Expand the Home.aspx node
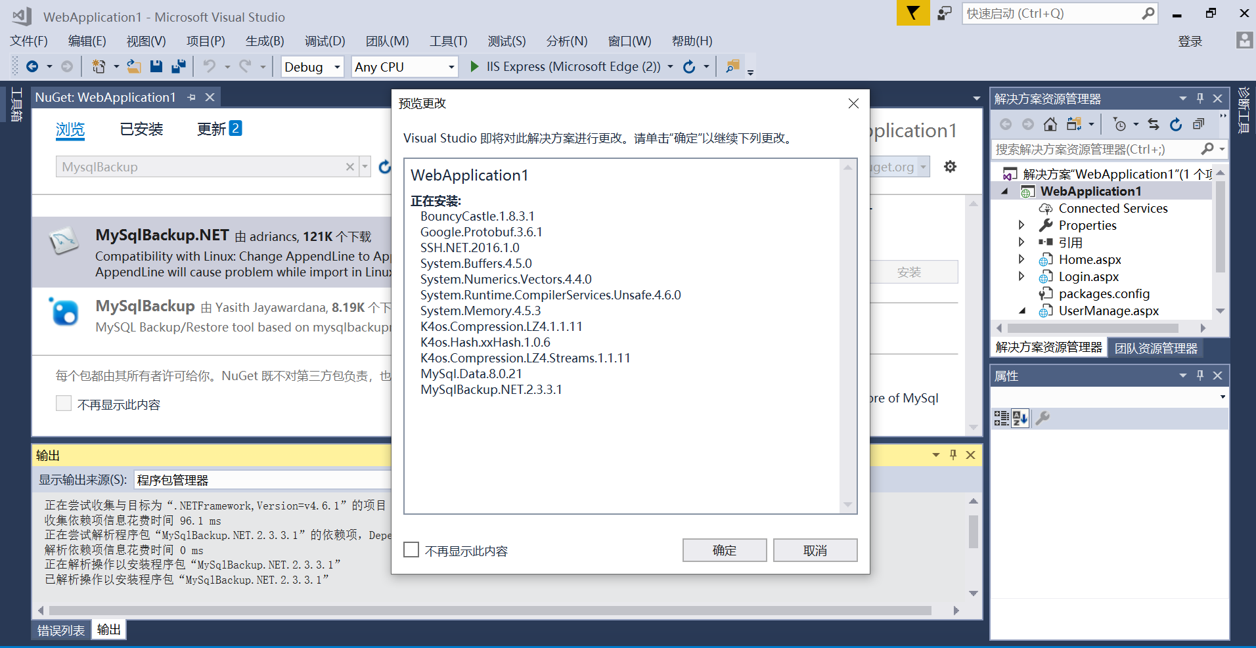 (1021, 259)
